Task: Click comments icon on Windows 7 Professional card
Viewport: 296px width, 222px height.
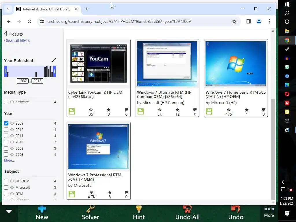Action: [126, 192]
